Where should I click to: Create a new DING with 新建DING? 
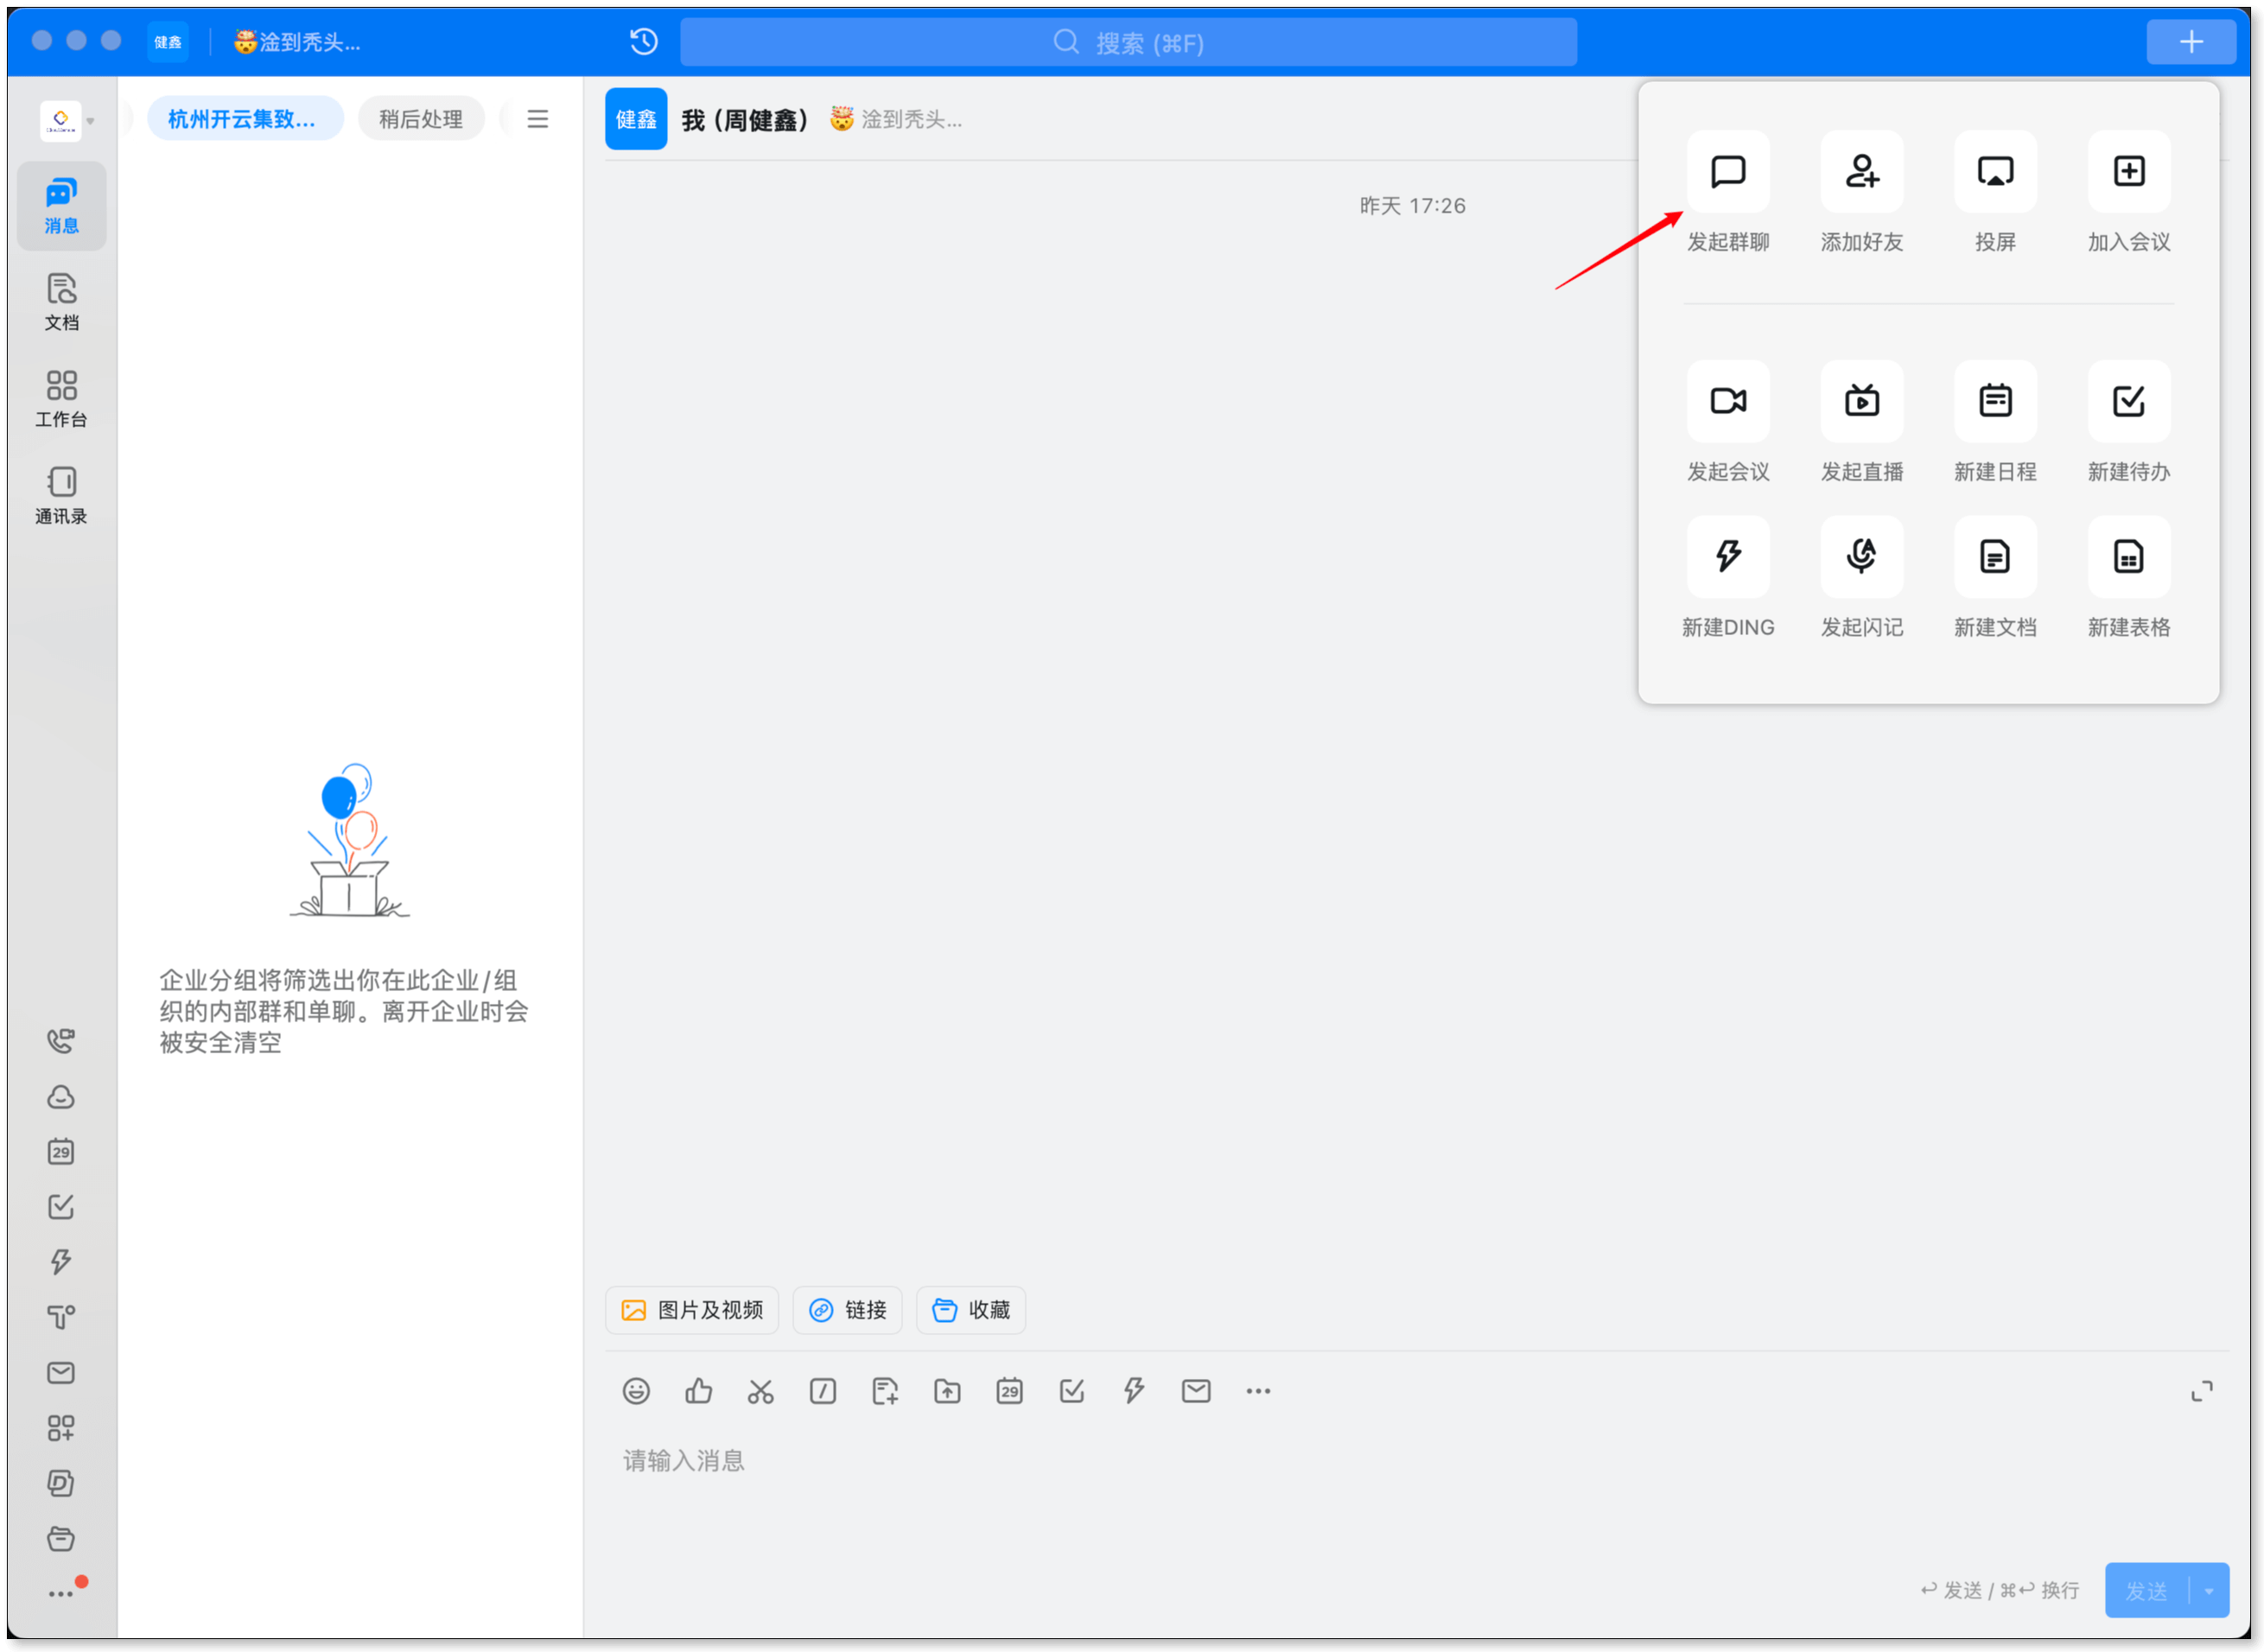coord(1727,557)
